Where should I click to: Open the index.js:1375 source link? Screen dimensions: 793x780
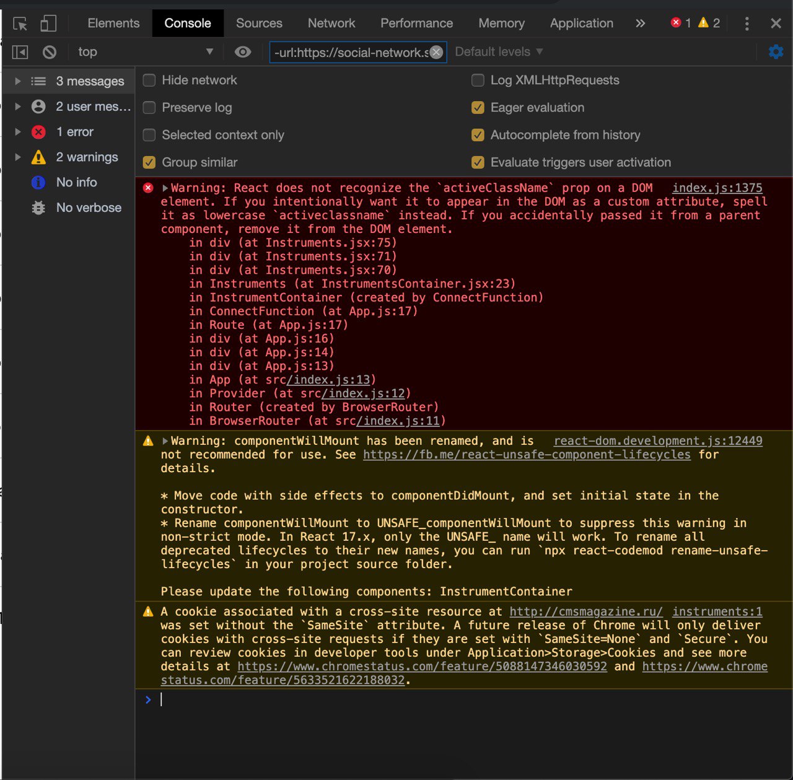tap(717, 188)
